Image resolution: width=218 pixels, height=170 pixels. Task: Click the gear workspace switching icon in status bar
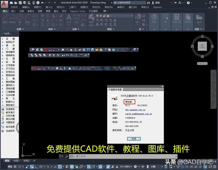[135, 167]
